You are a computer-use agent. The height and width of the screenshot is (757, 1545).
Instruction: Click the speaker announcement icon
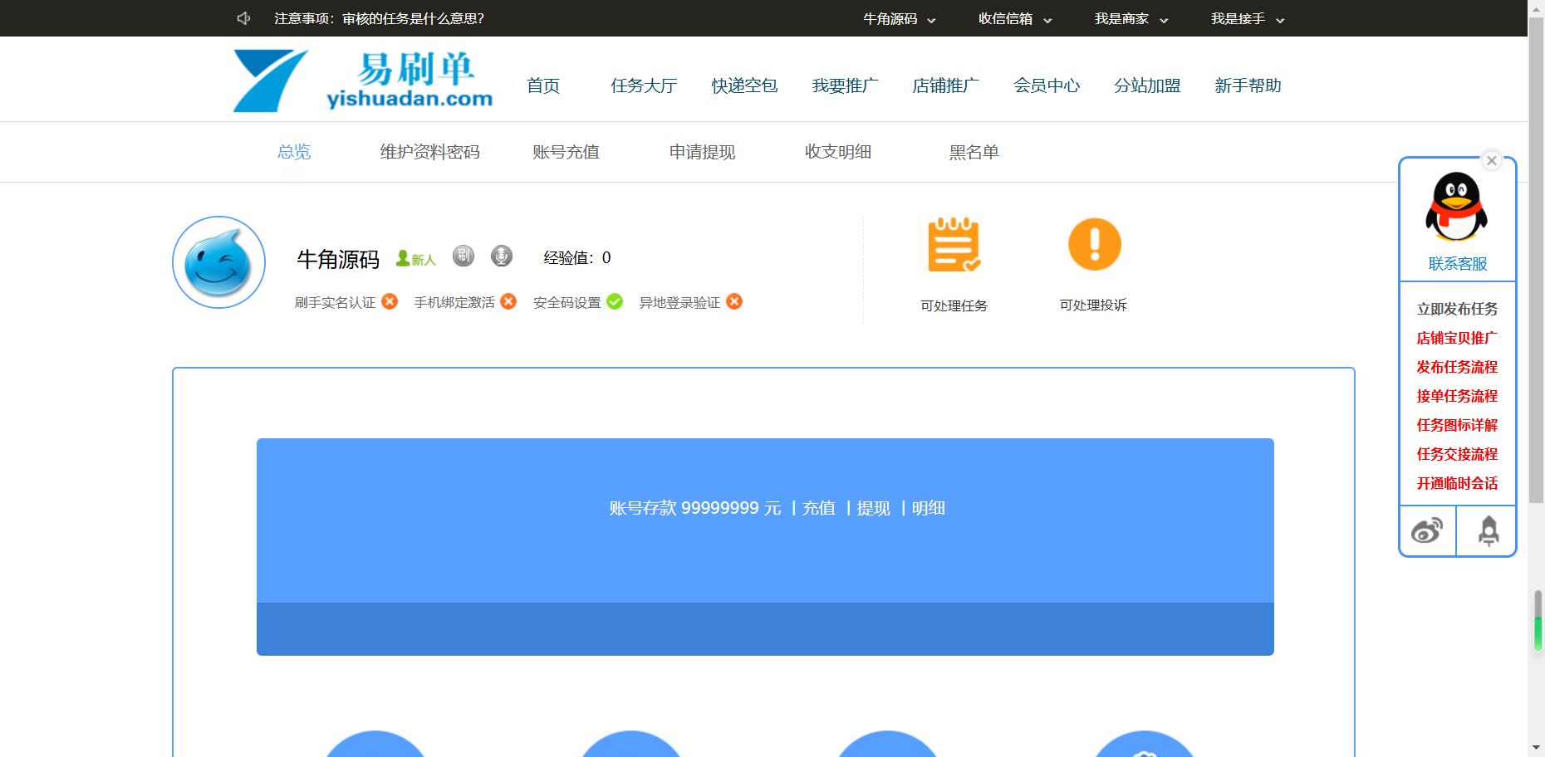[x=243, y=18]
